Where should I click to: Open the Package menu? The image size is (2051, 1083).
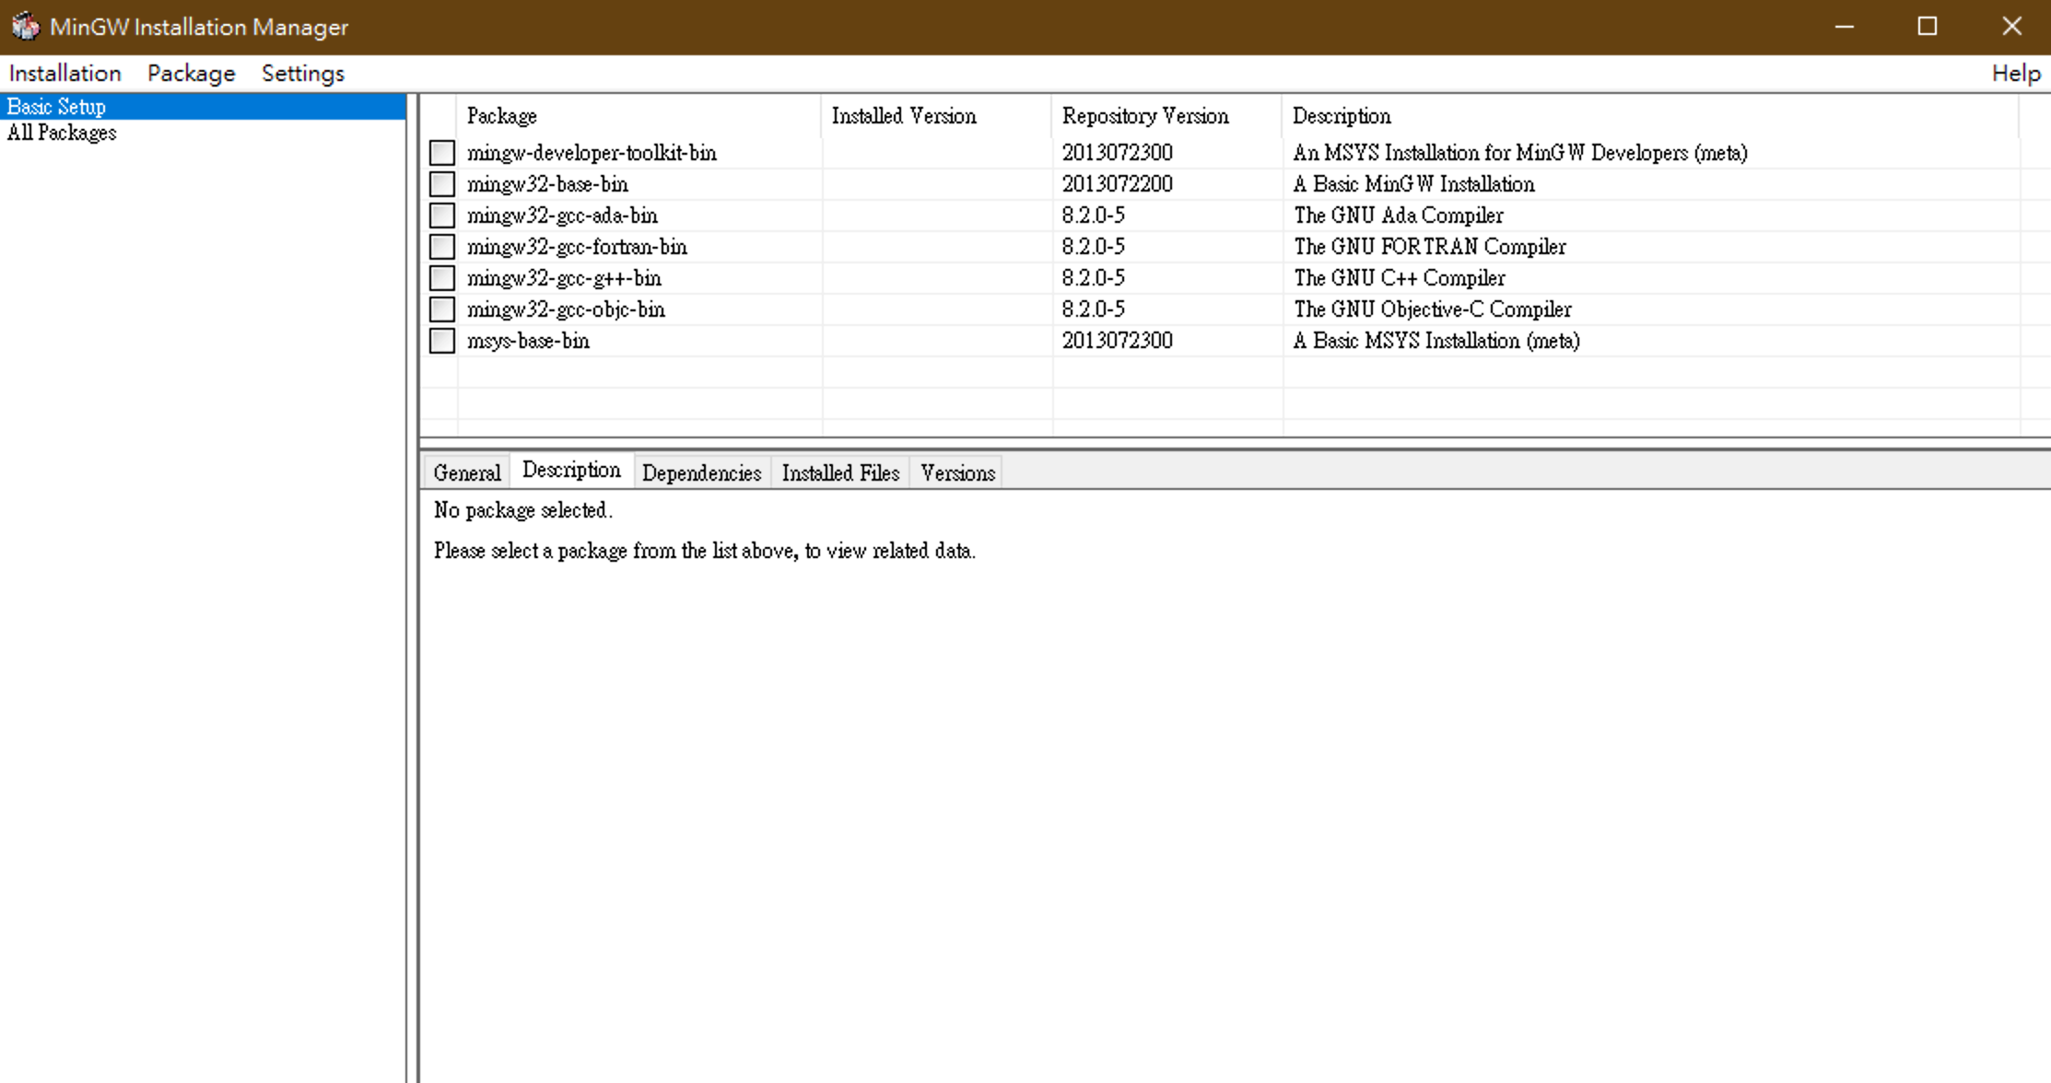[191, 74]
